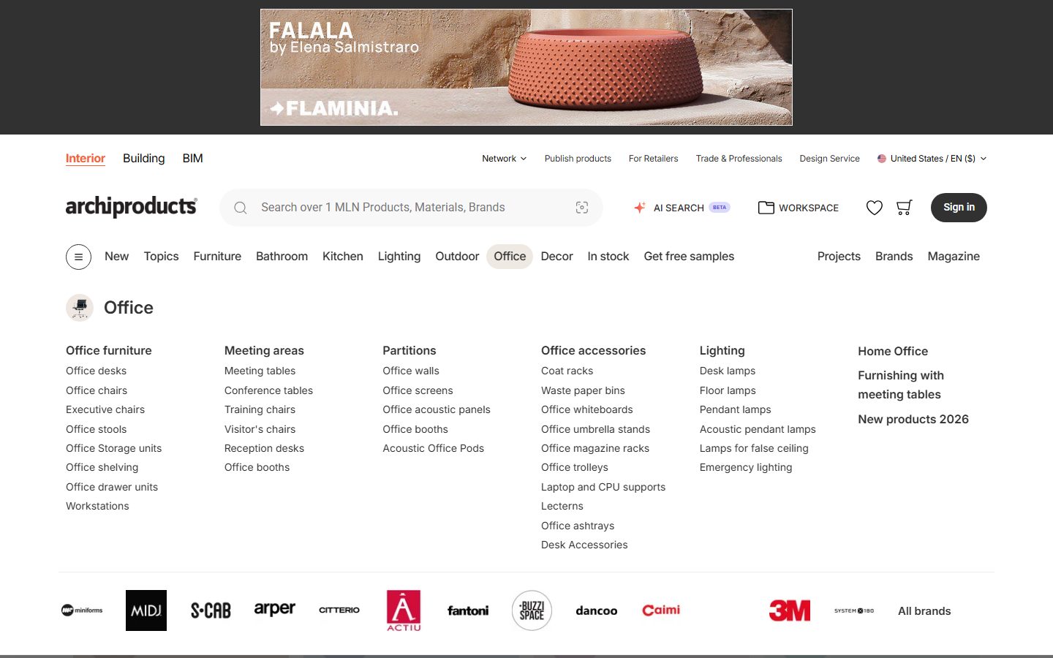
Task: Click the AI Search sparkle icon
Action: (640, 208)
